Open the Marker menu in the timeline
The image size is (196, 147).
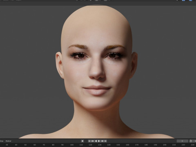tap(8, 141)
